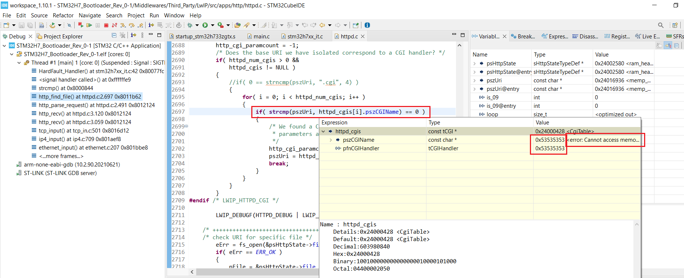
Task: Select the strcmp() stack frame
Action: click(66, 88)
